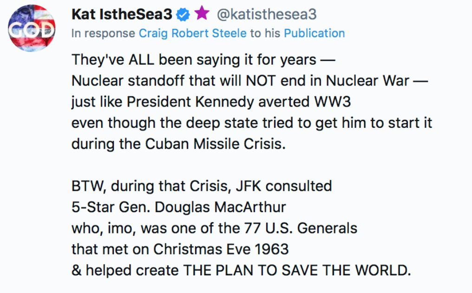Click the purple star badge icon

tap(201, 14)
